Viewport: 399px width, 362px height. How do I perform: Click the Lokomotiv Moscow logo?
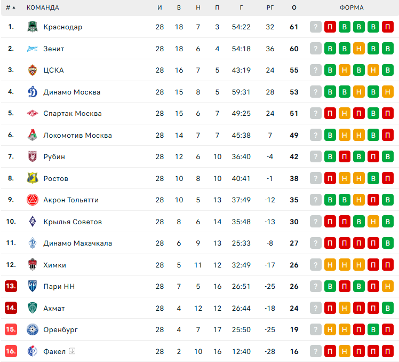point(33,135)
